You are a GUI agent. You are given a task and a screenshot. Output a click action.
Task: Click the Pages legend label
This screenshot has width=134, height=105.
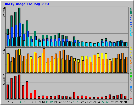point(131,32)
